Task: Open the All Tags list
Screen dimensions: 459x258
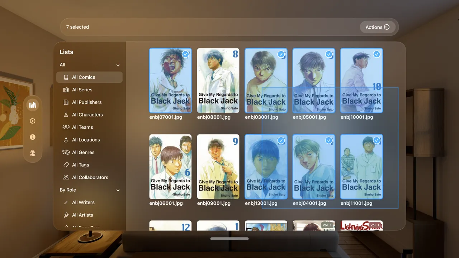Action: point(89,165)
